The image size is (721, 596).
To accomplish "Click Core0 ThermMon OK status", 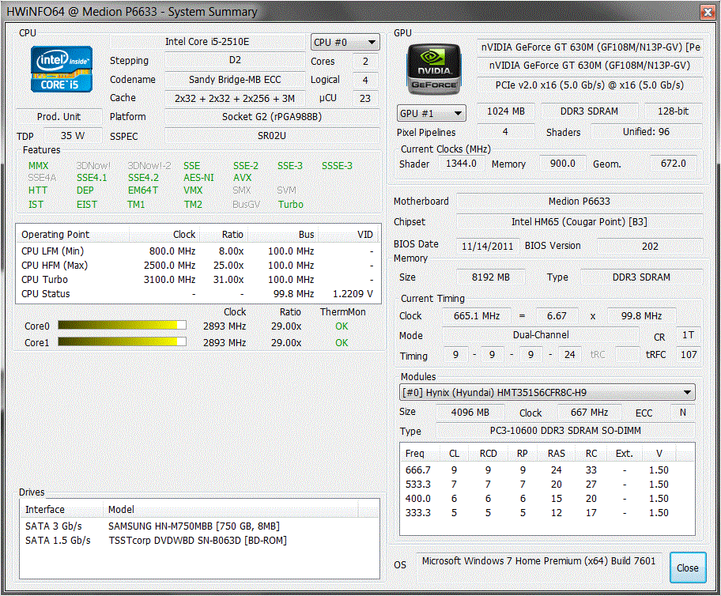I will pyautogui.click(x=342, y=326).
